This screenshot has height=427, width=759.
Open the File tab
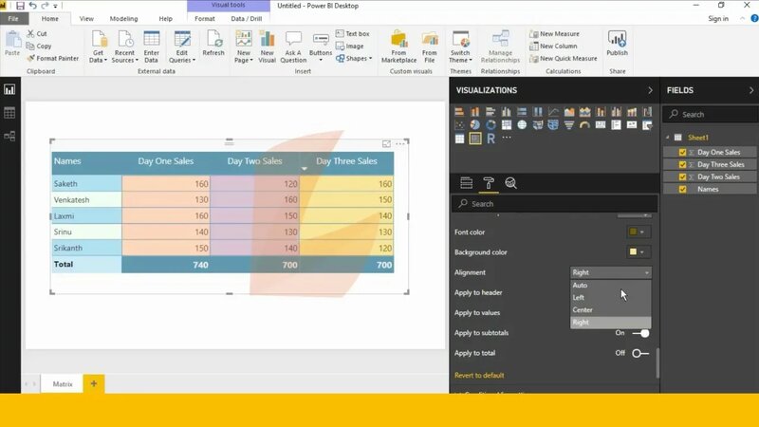click(x=13, y=18)
